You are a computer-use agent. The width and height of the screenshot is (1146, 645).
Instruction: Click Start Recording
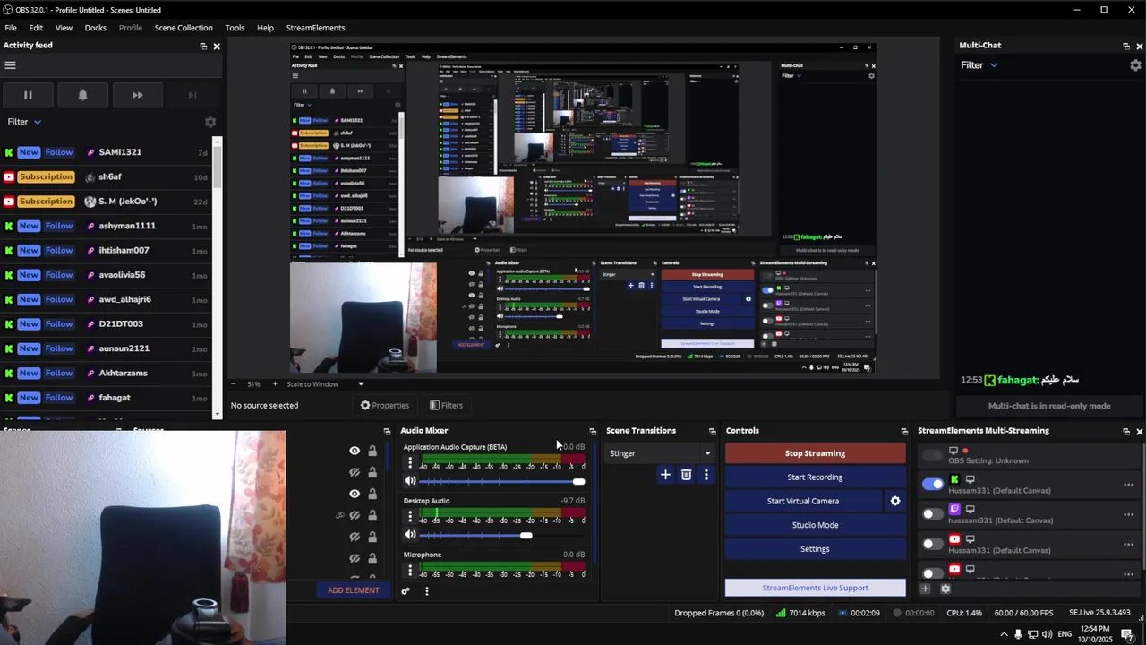click(815, 477)
